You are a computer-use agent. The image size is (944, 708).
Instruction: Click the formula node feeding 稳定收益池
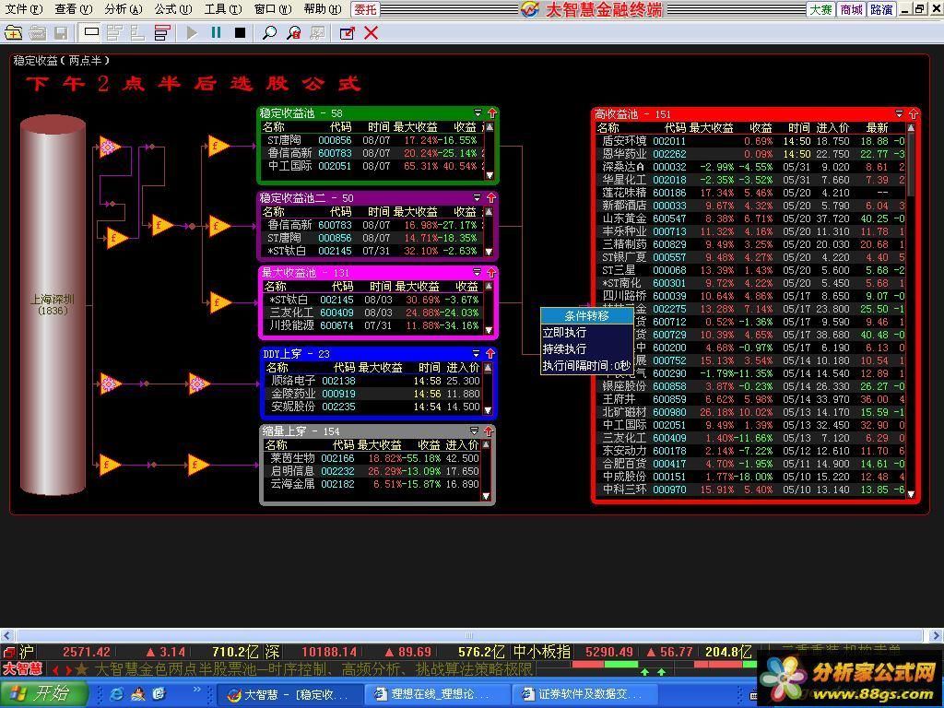click(x=218, y=146)
